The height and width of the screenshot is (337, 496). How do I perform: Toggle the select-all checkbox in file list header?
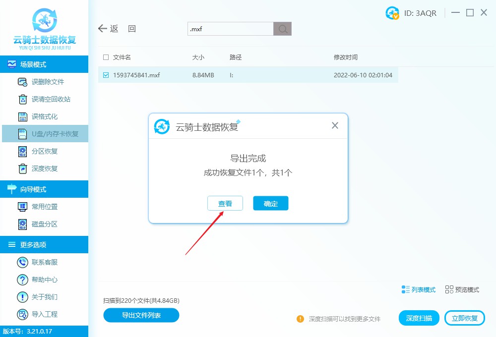coord(105,57)
